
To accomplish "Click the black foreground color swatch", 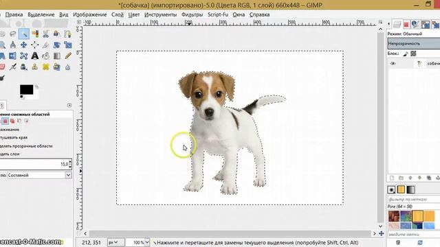I will [26, 90].
